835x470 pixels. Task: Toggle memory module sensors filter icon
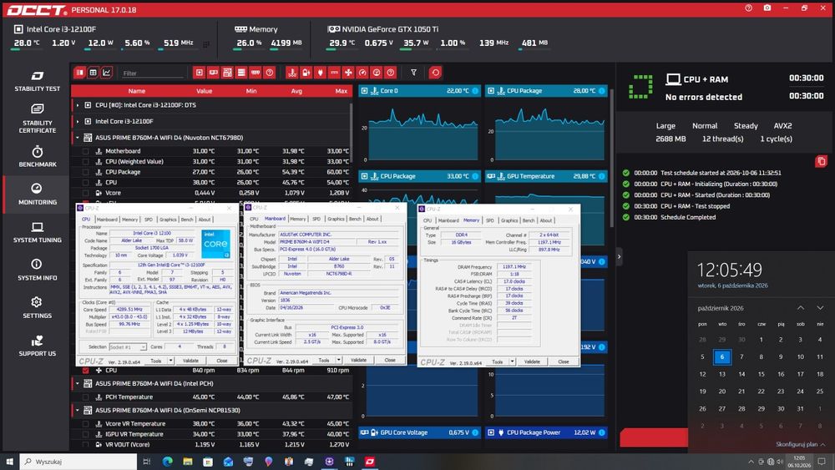[x=256, y=73]
